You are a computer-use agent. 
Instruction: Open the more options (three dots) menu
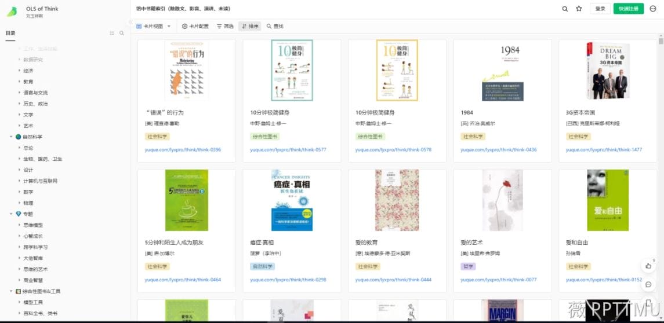(652, 9)
